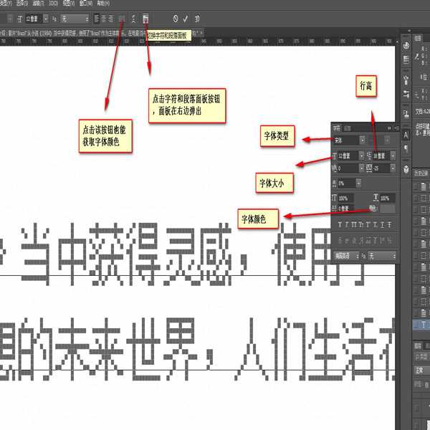
Task: Open the Brush panel icon in dock
Action: coord(406,80)
